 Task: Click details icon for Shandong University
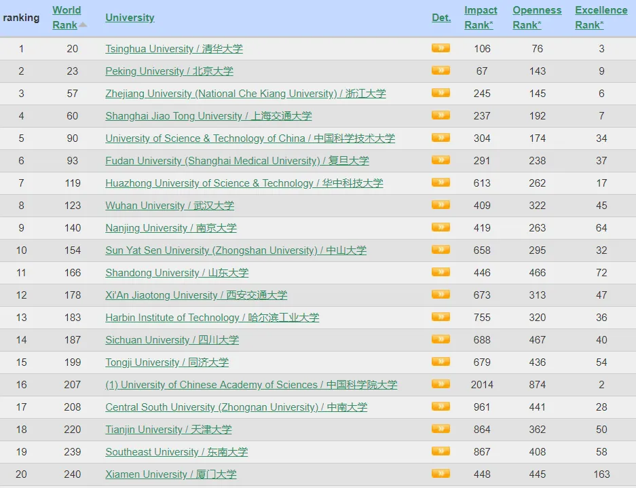coord(441,272)
